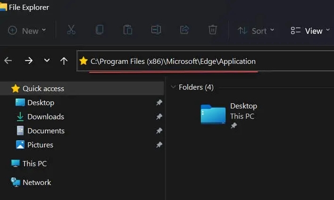Open the Sort dropdown menu
334x200 pixels.
(256, 31)
